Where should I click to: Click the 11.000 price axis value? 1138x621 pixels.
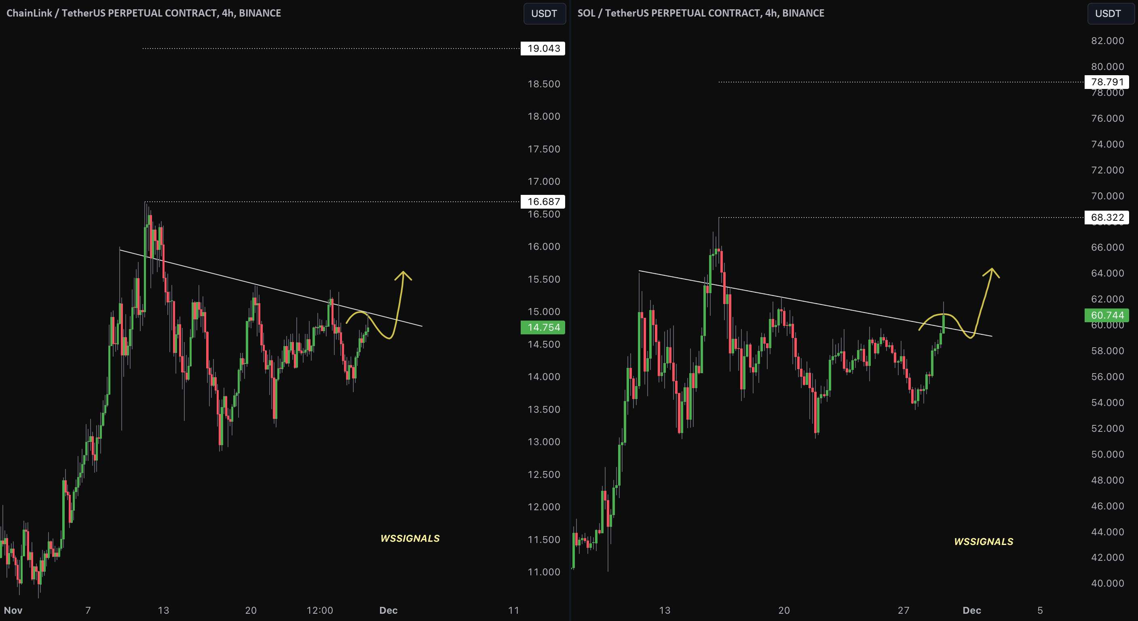tap(544, 572)
